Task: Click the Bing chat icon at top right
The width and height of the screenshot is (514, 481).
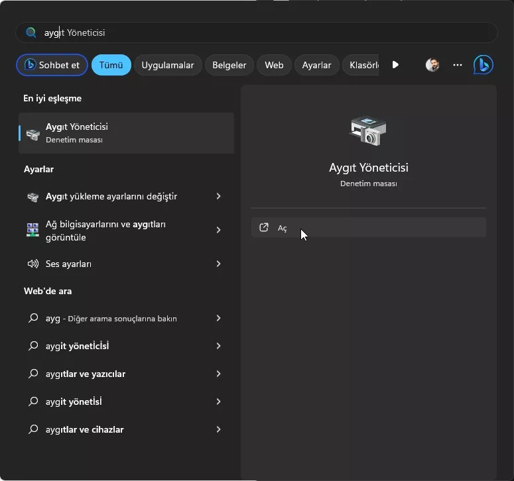Action: 483,65
